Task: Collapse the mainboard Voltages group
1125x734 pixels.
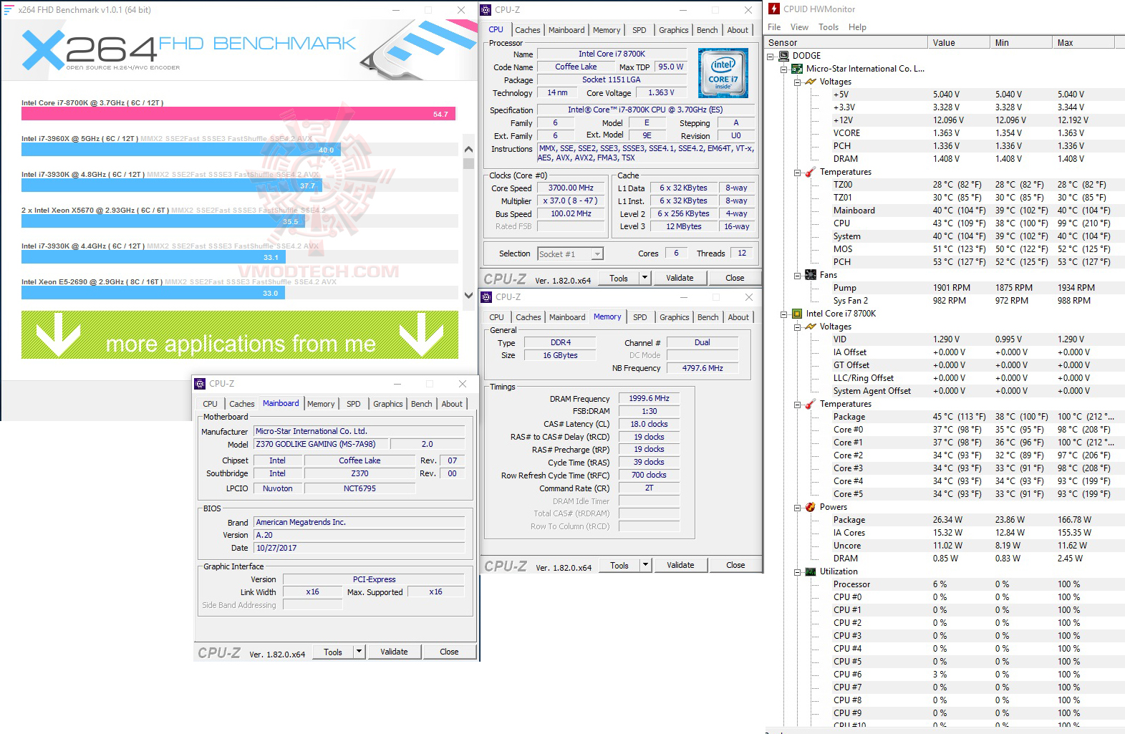Action: 798,82
